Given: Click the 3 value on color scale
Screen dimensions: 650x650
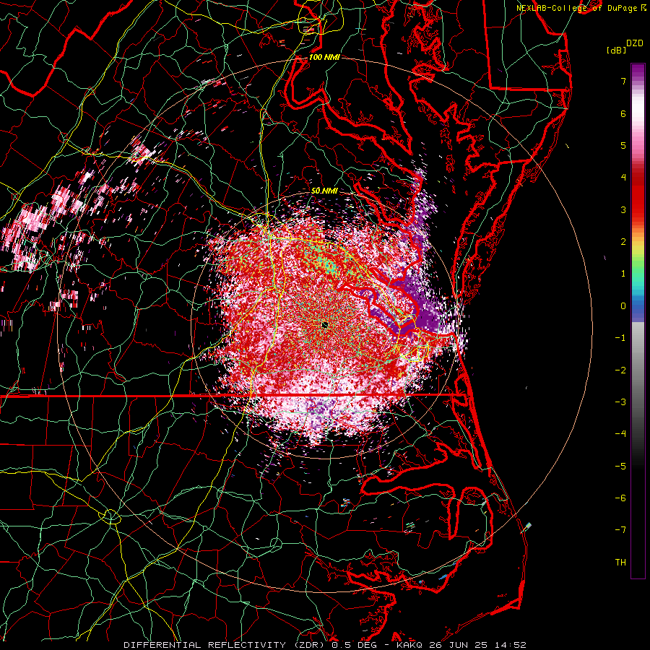Looking at the screenshot, I should (623, 209).
